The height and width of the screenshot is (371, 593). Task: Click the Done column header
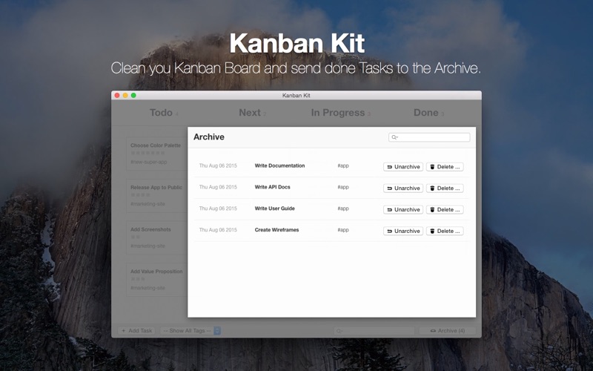(x=425, y=113)
